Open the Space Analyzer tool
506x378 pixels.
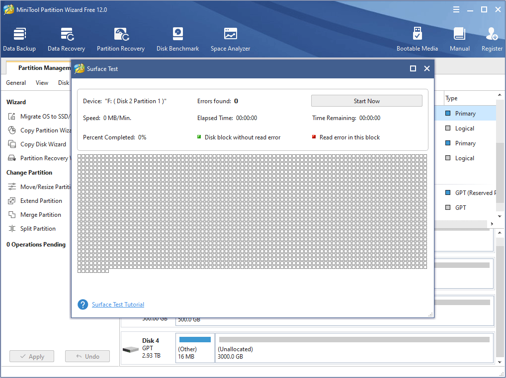(x=231, y=39)
